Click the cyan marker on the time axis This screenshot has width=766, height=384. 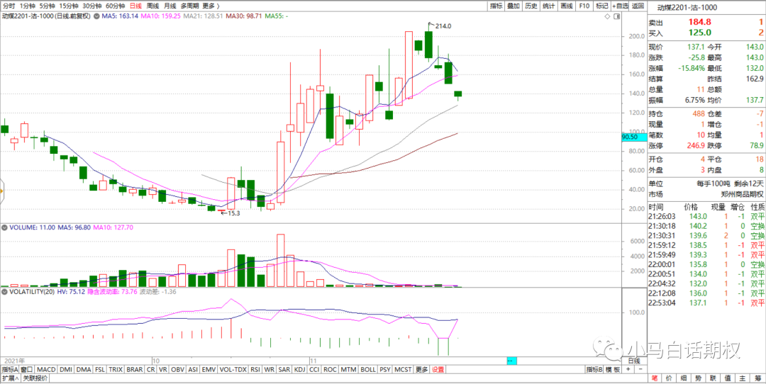point(511,361)
